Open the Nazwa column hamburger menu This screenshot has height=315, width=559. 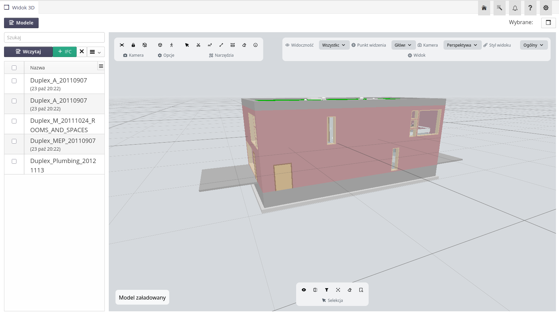[x=101, y=66]
